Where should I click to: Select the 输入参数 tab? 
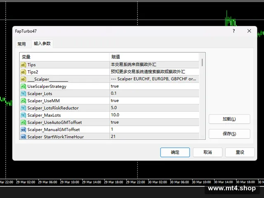pyautogui.click(x=42, y=44)
